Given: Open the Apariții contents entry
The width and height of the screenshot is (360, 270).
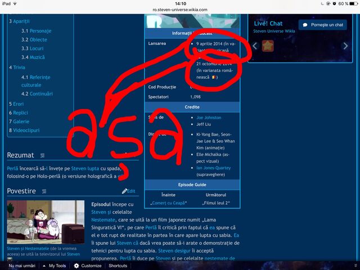Looking at the screenshot, I should [x=19, y=21].
